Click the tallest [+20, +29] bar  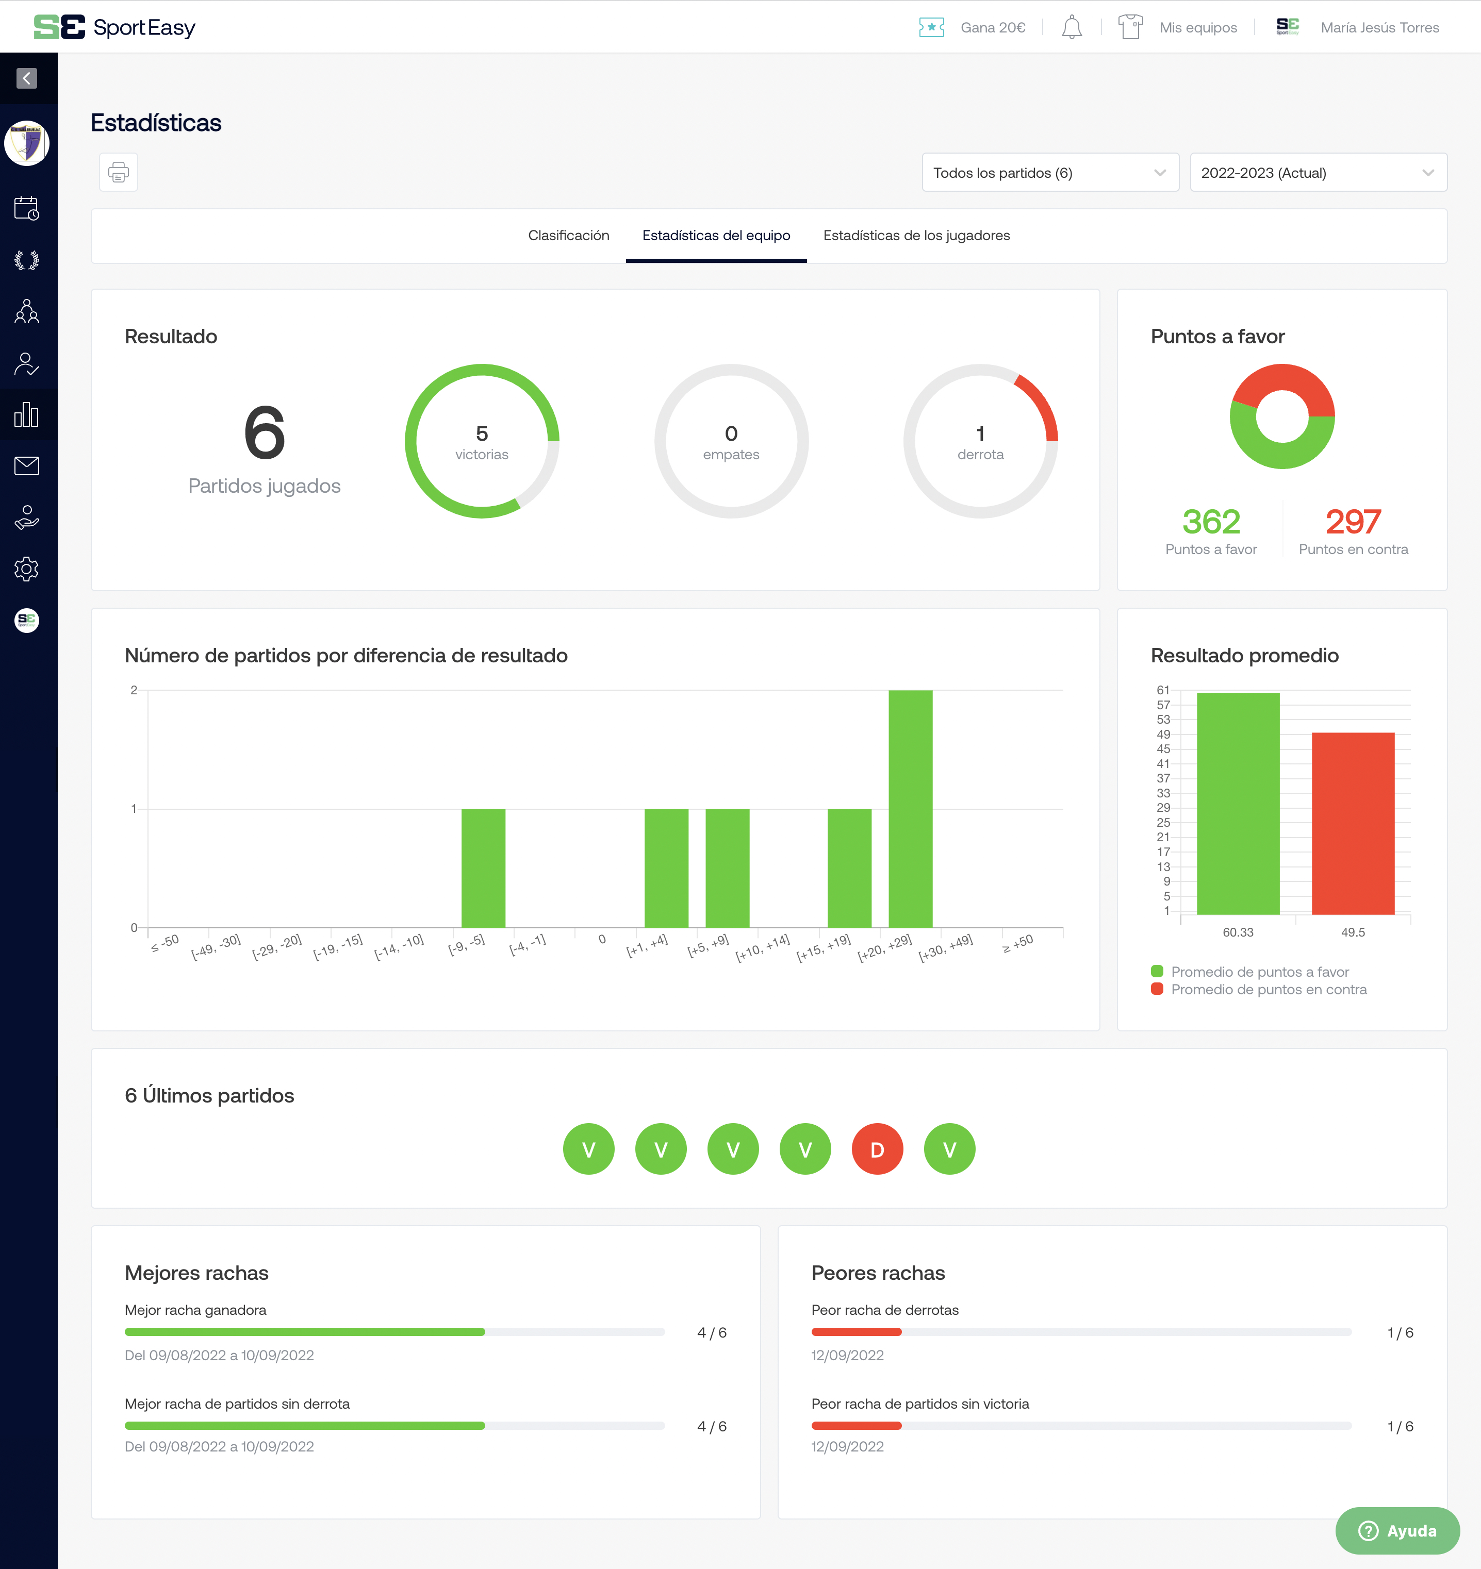[x=910, y=809]
